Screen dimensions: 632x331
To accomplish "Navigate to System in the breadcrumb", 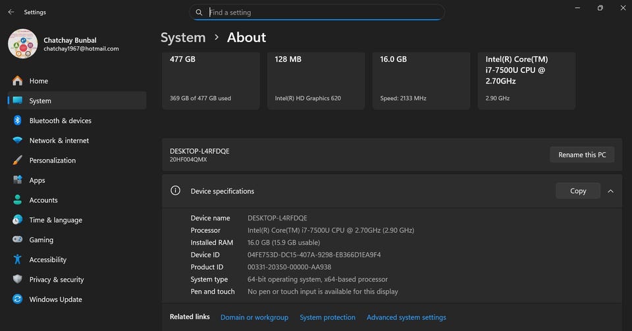I will point(183,38).
